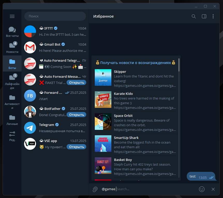
Task: Open the Auto Forward Telegram channel chat
Action: pyautogui.click(x=55, y=63)
